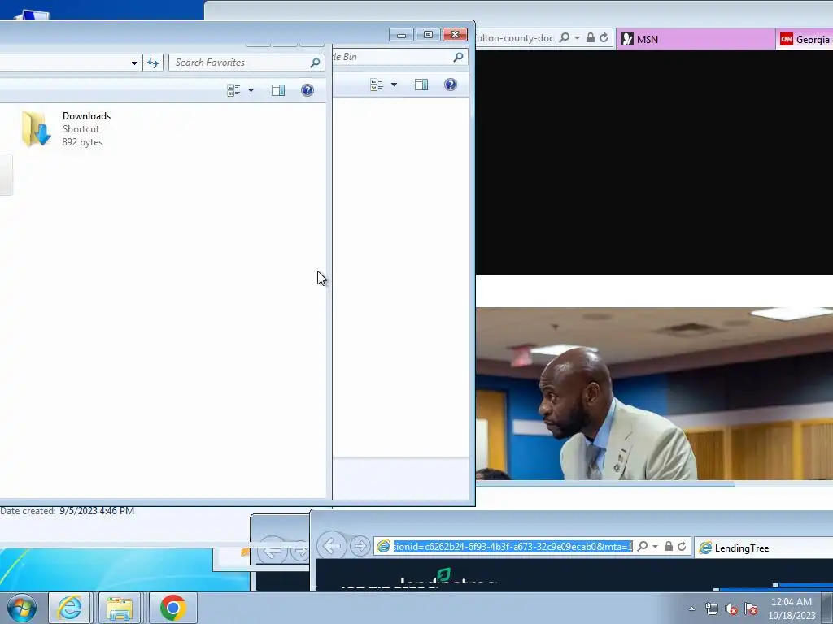Minimize the Favorites Explorer window

(x=401, y=35)
